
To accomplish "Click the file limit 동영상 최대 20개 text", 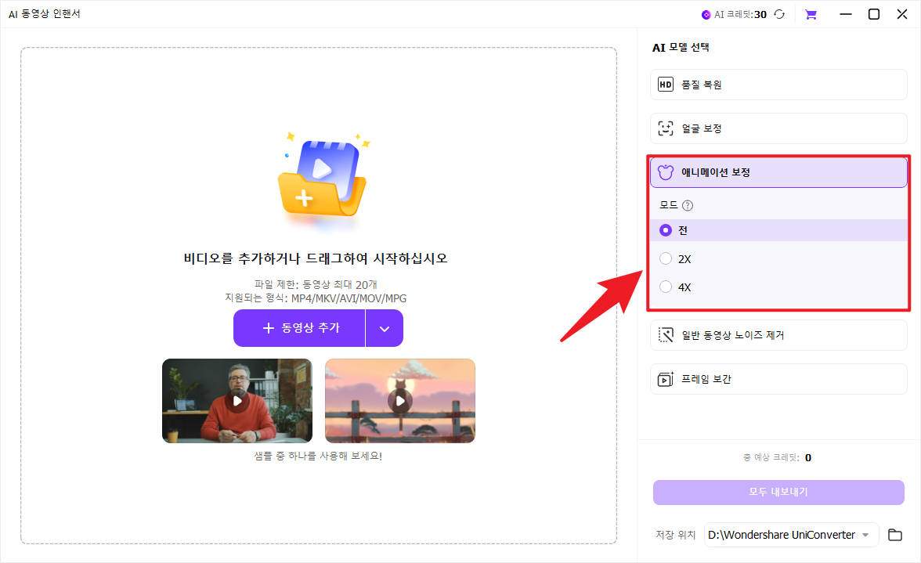I will [316, 285].
